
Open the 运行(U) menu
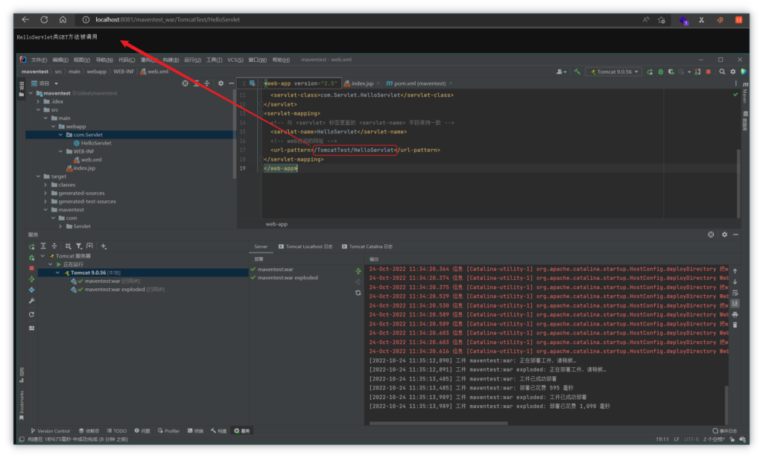[x=193, y=60]
